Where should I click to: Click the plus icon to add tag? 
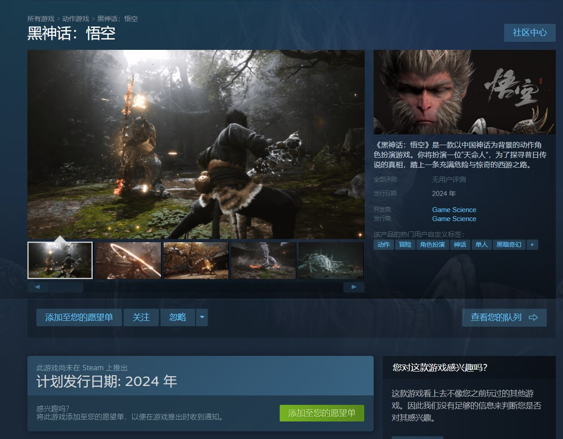pyautogui.click(x=532, y=244)
